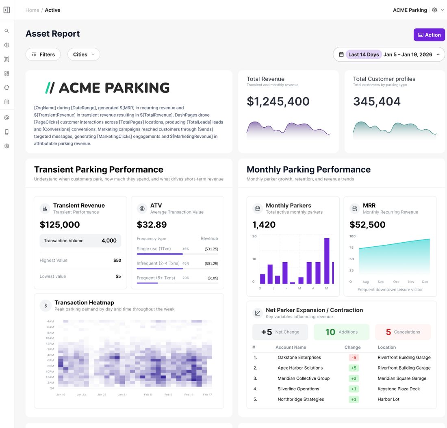Click the purple Action button

point(429,35)
